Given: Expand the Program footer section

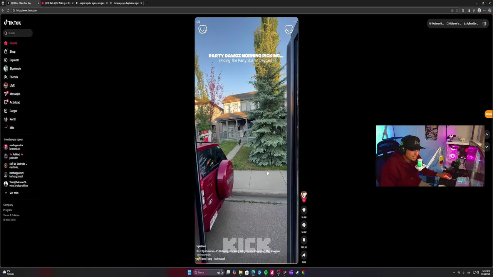Looking at the screenshot, I should click(x=8, y=210).
